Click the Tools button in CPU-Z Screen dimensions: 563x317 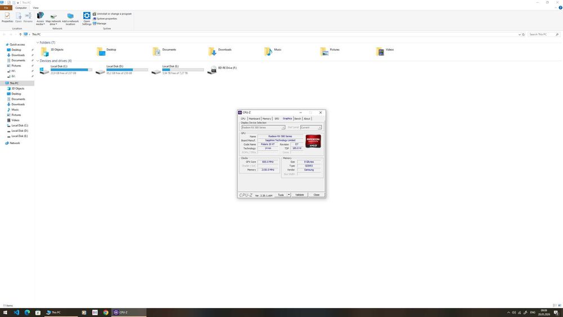tap(281, 195)
